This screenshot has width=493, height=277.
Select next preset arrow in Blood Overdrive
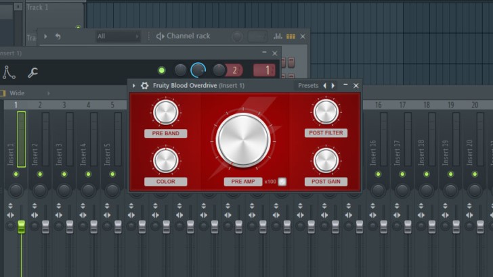[x=333, y=85]
